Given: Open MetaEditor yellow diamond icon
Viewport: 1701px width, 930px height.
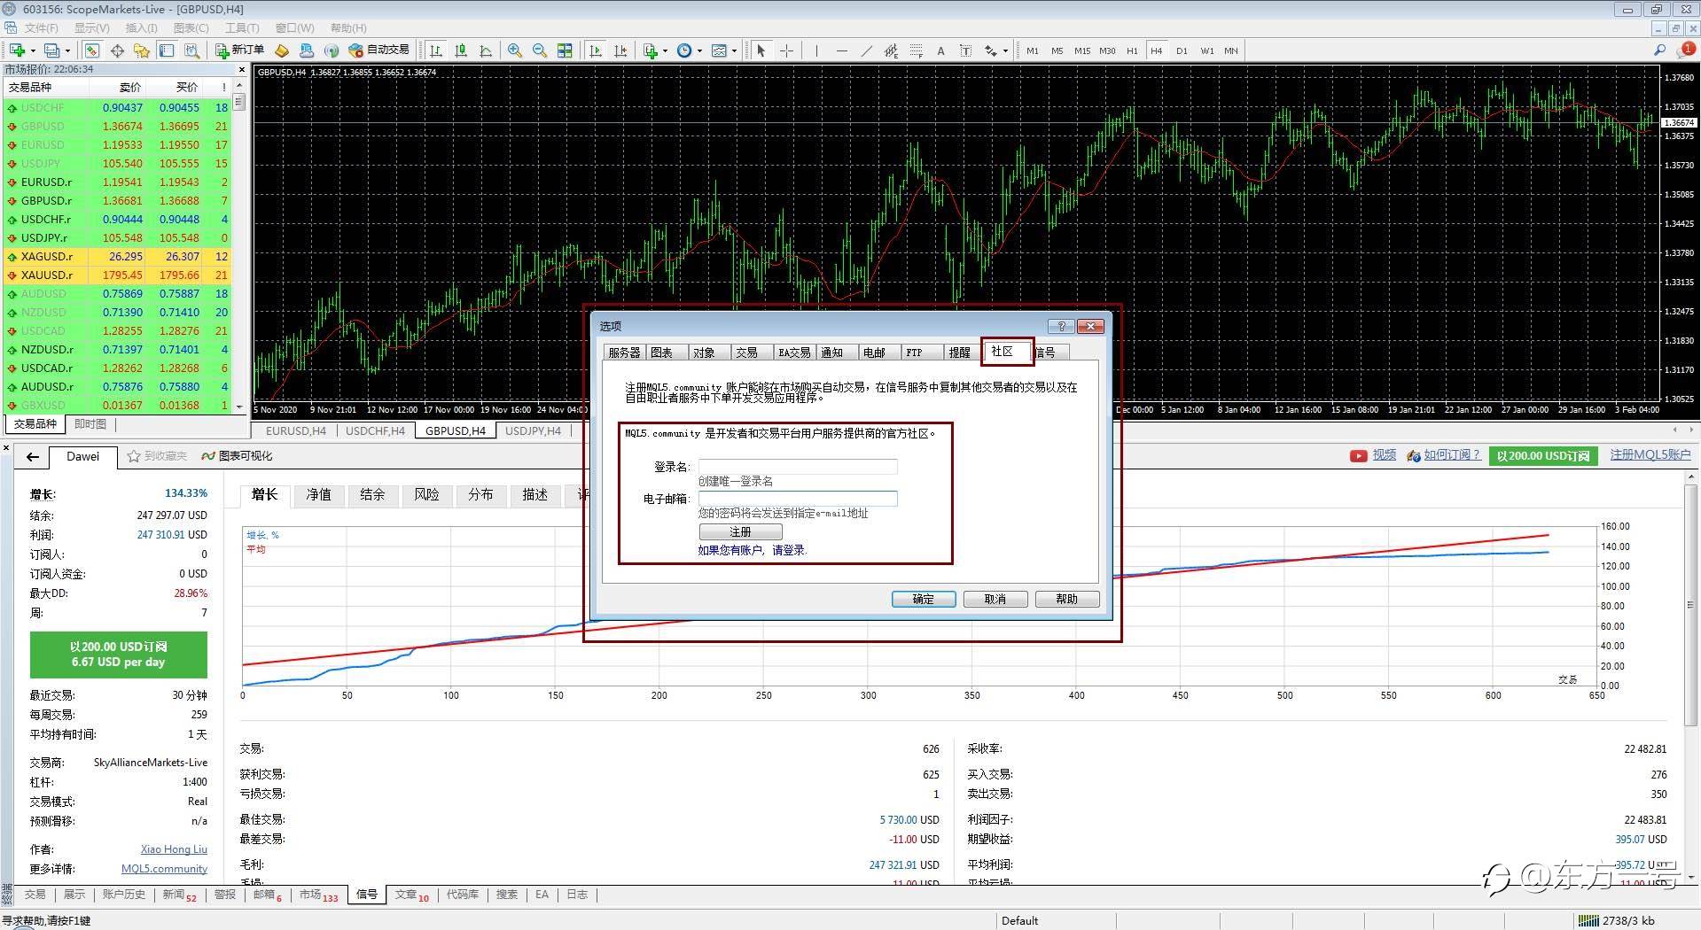Looking at the screenshot, I should 282,50.
